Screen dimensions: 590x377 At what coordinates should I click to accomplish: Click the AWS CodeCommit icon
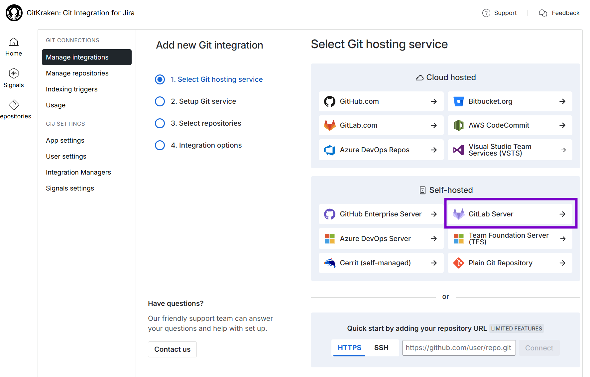point(458,125)
